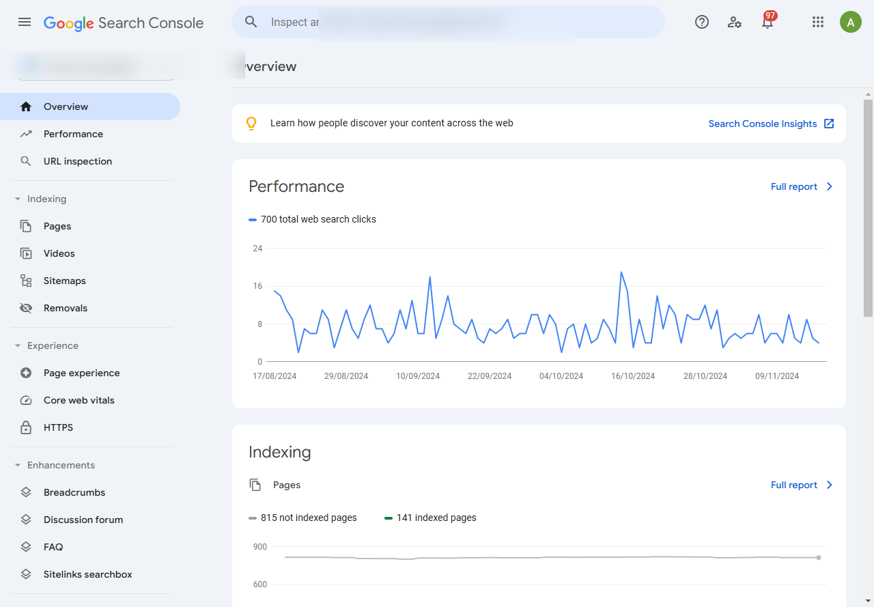Open Sitemaps from the sidebar
The height and width of the screenshot is (607, 874).
[64, 281]
